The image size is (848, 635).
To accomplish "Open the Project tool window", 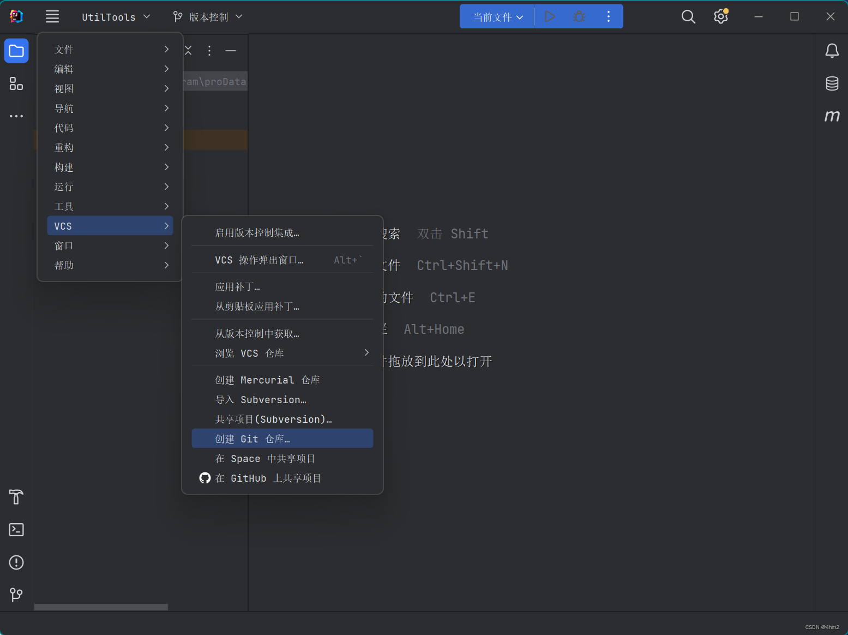I will coord(16,51).
